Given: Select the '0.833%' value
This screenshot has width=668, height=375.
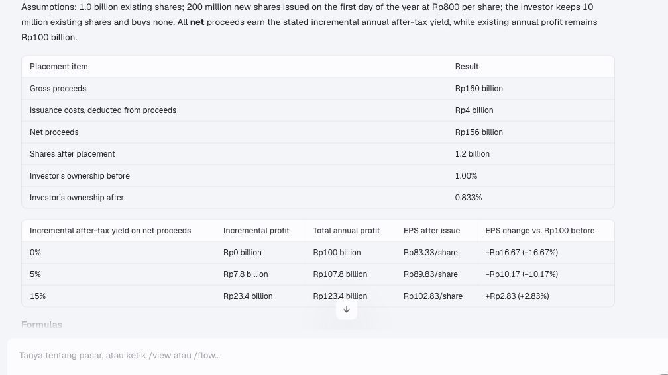Looking at the screenshot, I should 468,198.
